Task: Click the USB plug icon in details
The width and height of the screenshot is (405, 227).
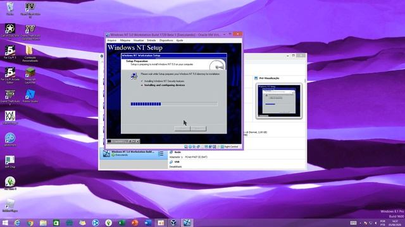Action: pyautogui.click(x=171, y=162)
